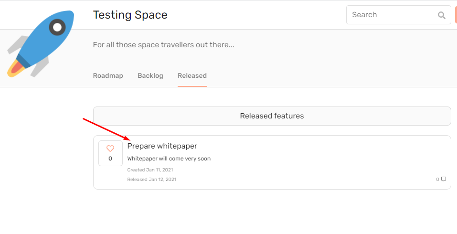Image resolution: width=457 pixels, height=234 pixels.
Task: Click the space travellers tagline text
Action: (x=163, y=45)
